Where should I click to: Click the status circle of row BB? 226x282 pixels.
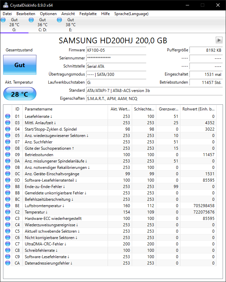[8, 193]
